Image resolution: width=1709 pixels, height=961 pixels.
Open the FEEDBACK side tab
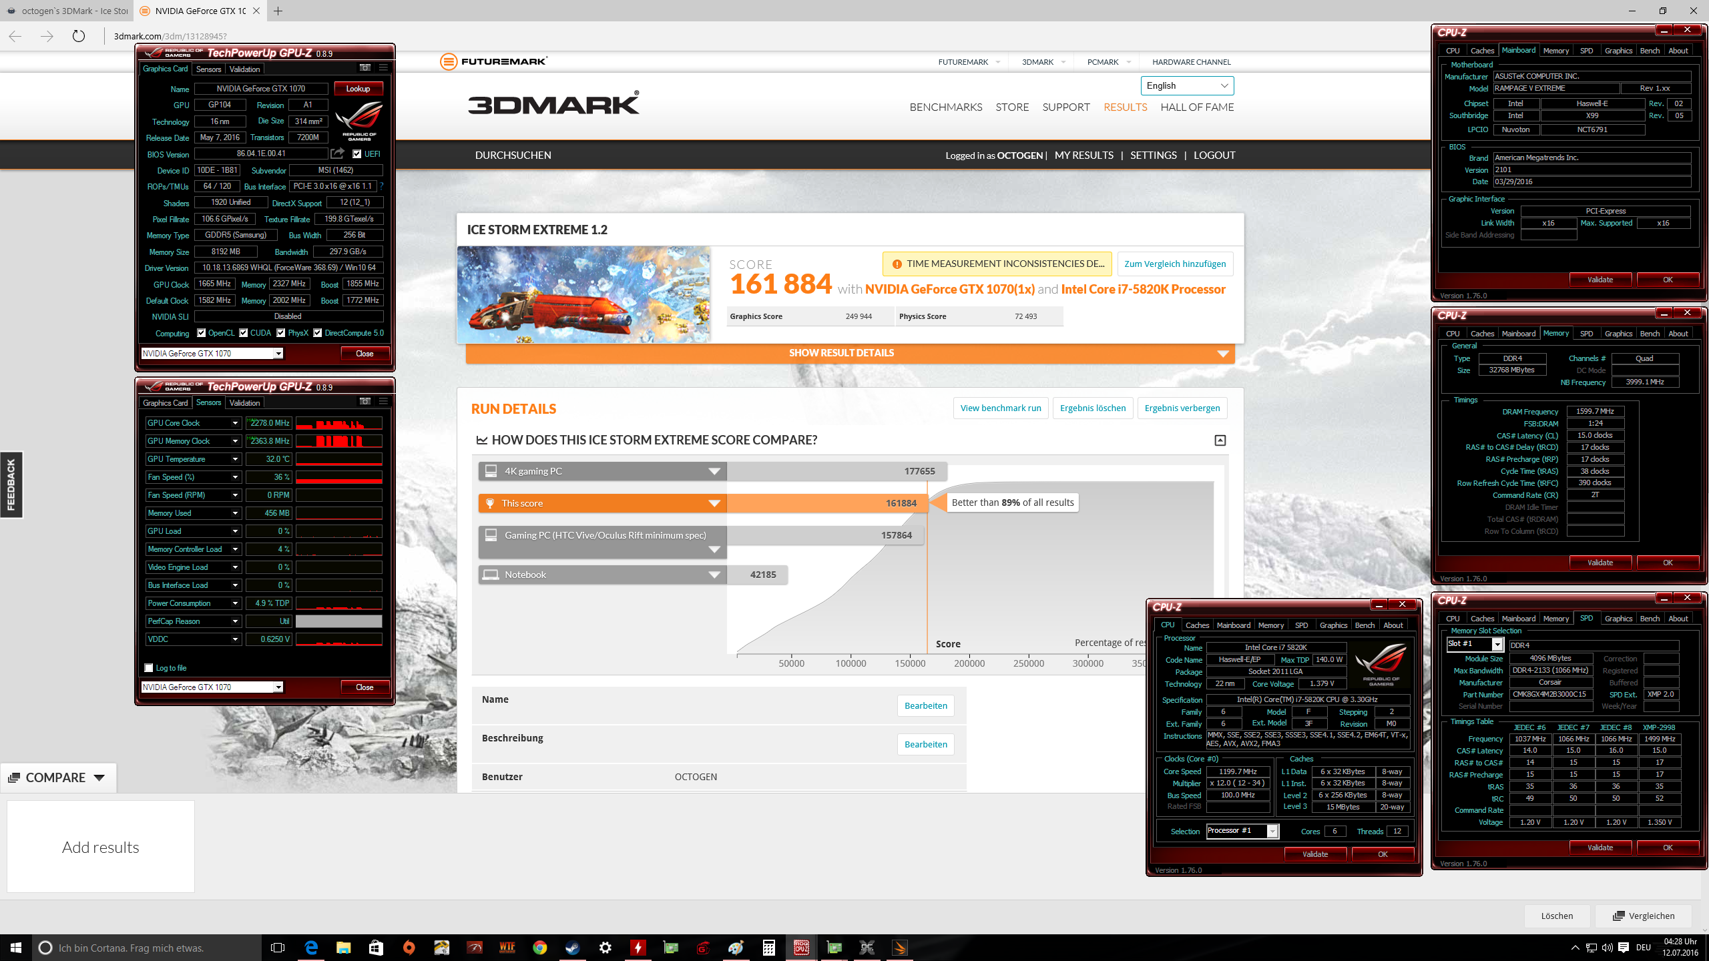click(x=11, y=485)
